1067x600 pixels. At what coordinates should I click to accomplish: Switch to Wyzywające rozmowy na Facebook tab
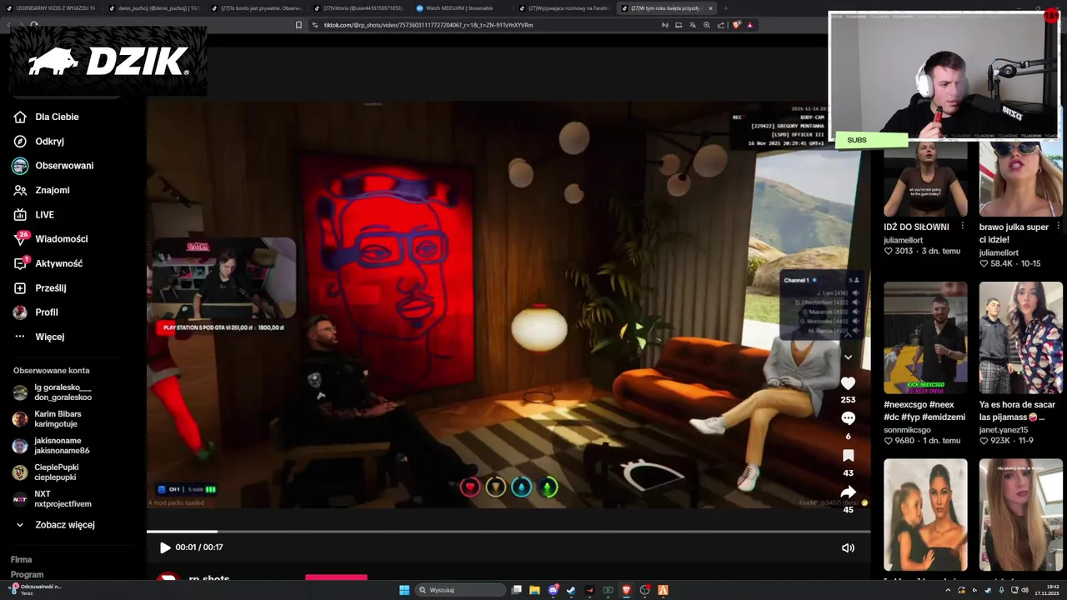(x=564, y=8)
